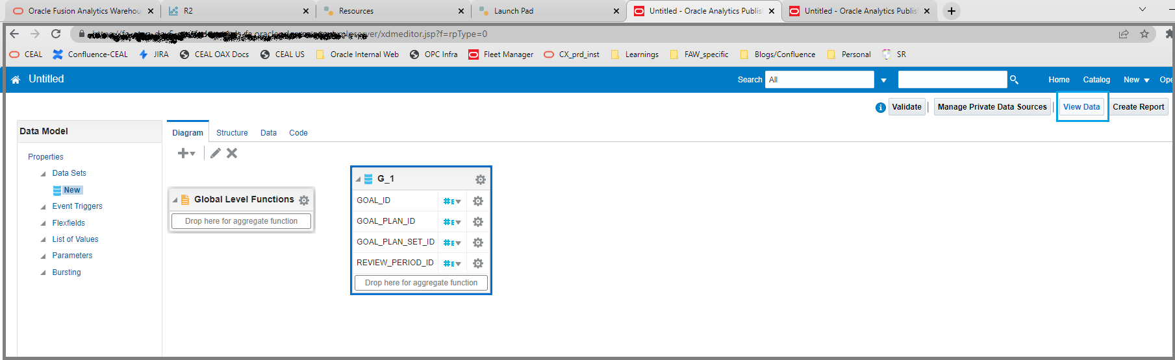The image size is (1175, 360).
Task: Expand the Parameters tree node
Action: click(x=43, y=256)
